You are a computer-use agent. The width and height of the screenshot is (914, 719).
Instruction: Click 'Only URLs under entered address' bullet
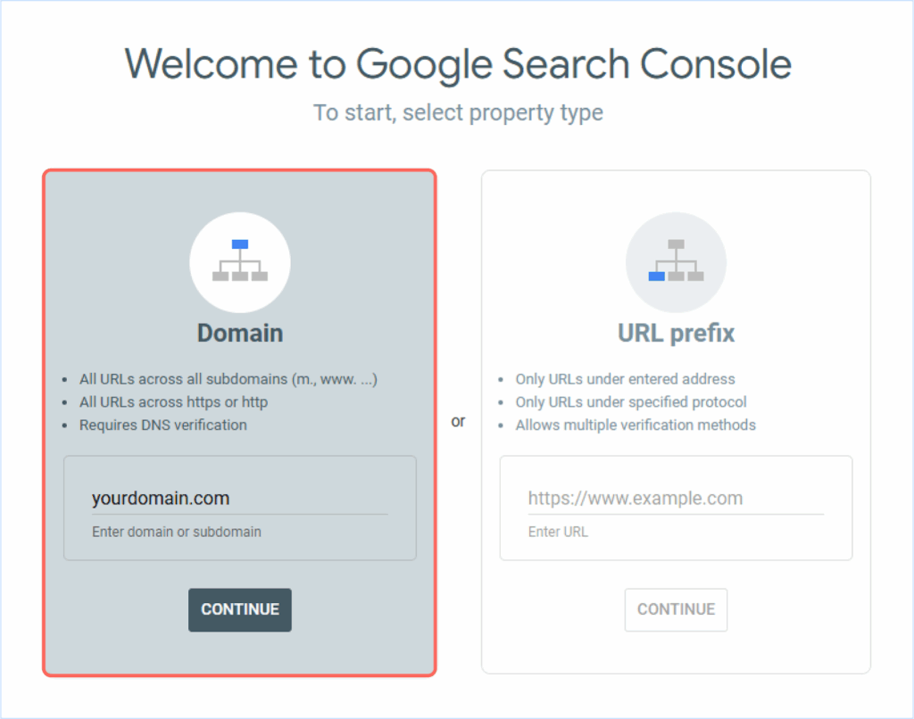click(x=625, y=379)
